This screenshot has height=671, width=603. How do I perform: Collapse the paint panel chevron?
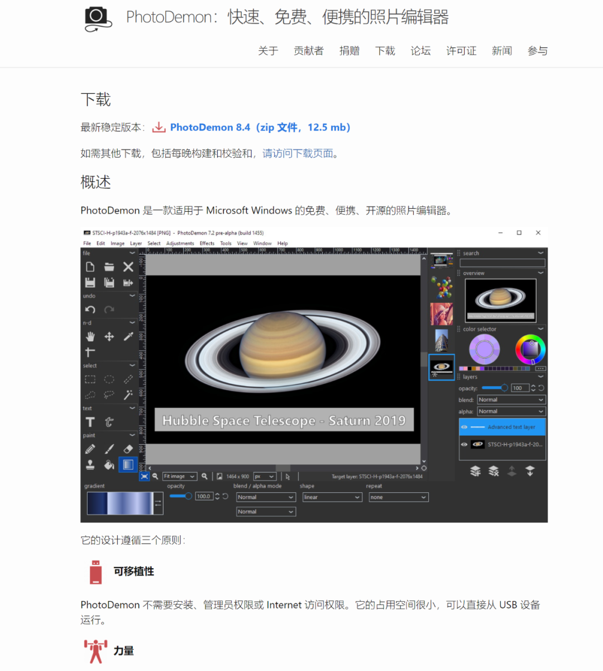132,435
